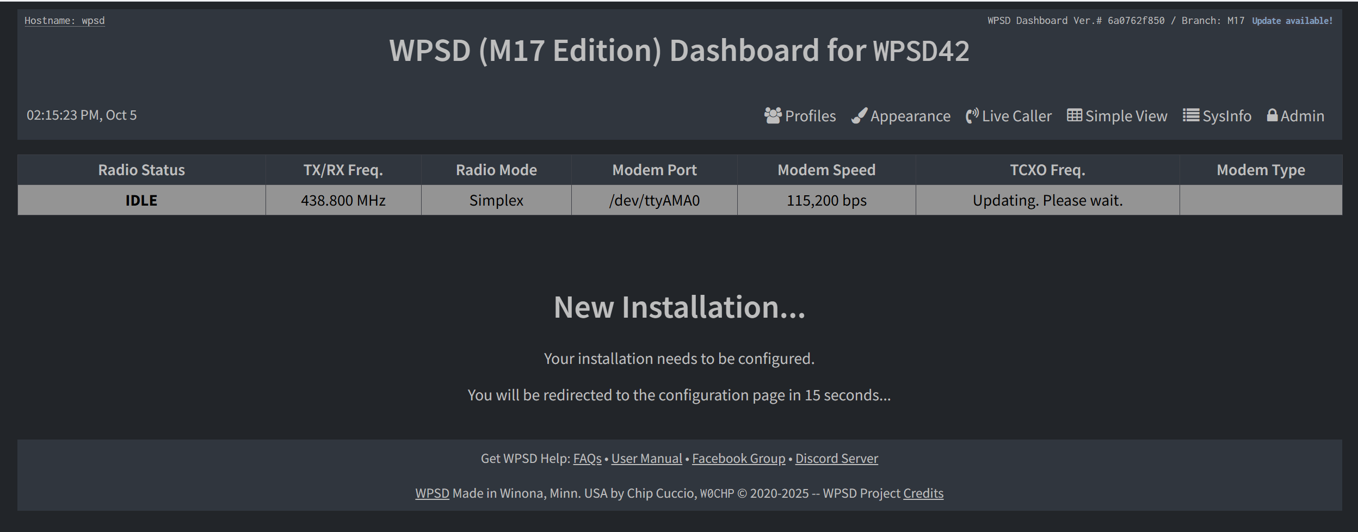Click the list icon beside SysInfo

[x=1191, y=115]
